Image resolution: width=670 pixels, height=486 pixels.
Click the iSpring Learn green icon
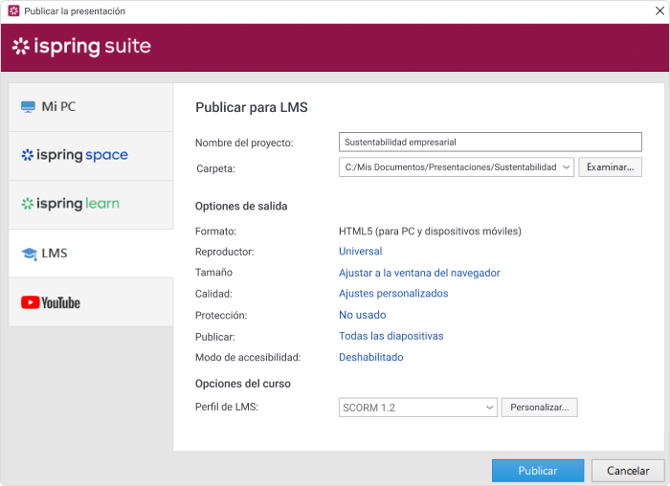point(28,203)
